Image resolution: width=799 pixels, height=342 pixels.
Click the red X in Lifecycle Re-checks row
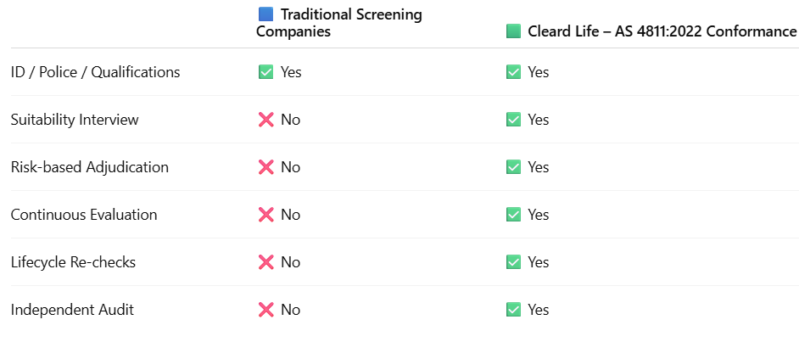pos(266,262)
